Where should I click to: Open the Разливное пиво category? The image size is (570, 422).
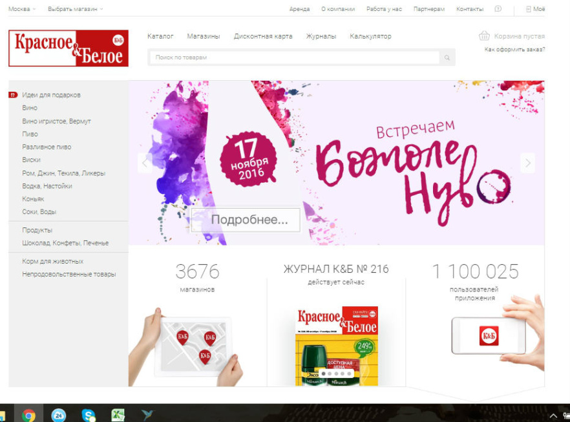coord(47,147)
